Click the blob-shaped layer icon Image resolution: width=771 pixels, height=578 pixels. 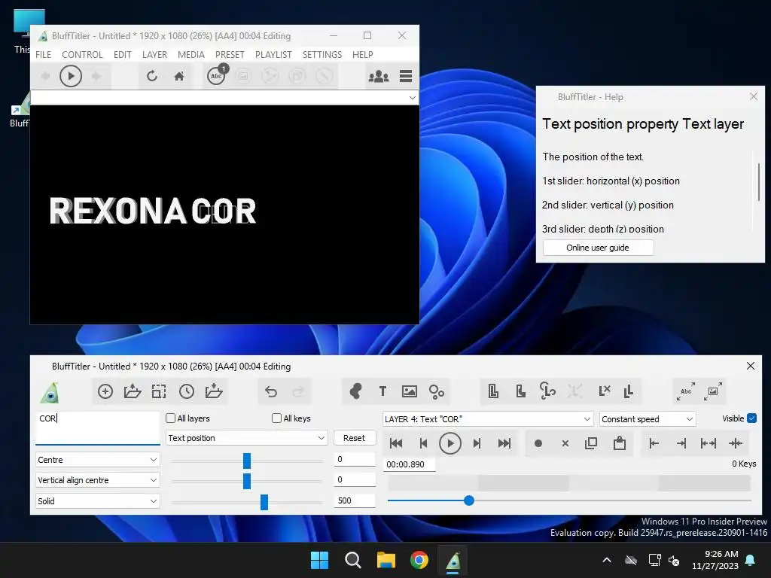pos(355,391)
